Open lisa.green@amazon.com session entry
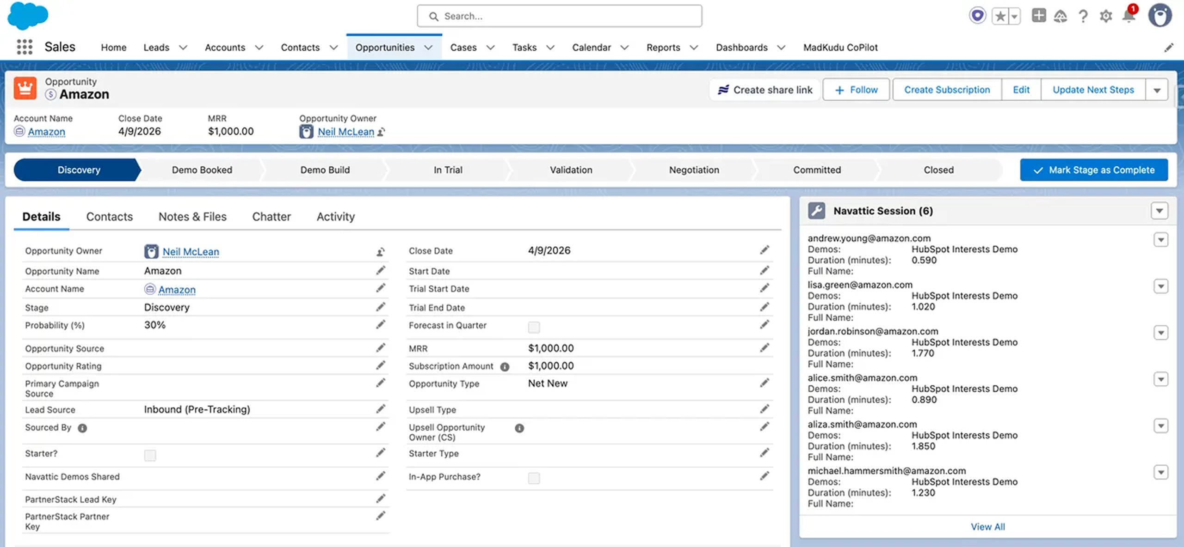1184x547 pixels. click(860, 285)
